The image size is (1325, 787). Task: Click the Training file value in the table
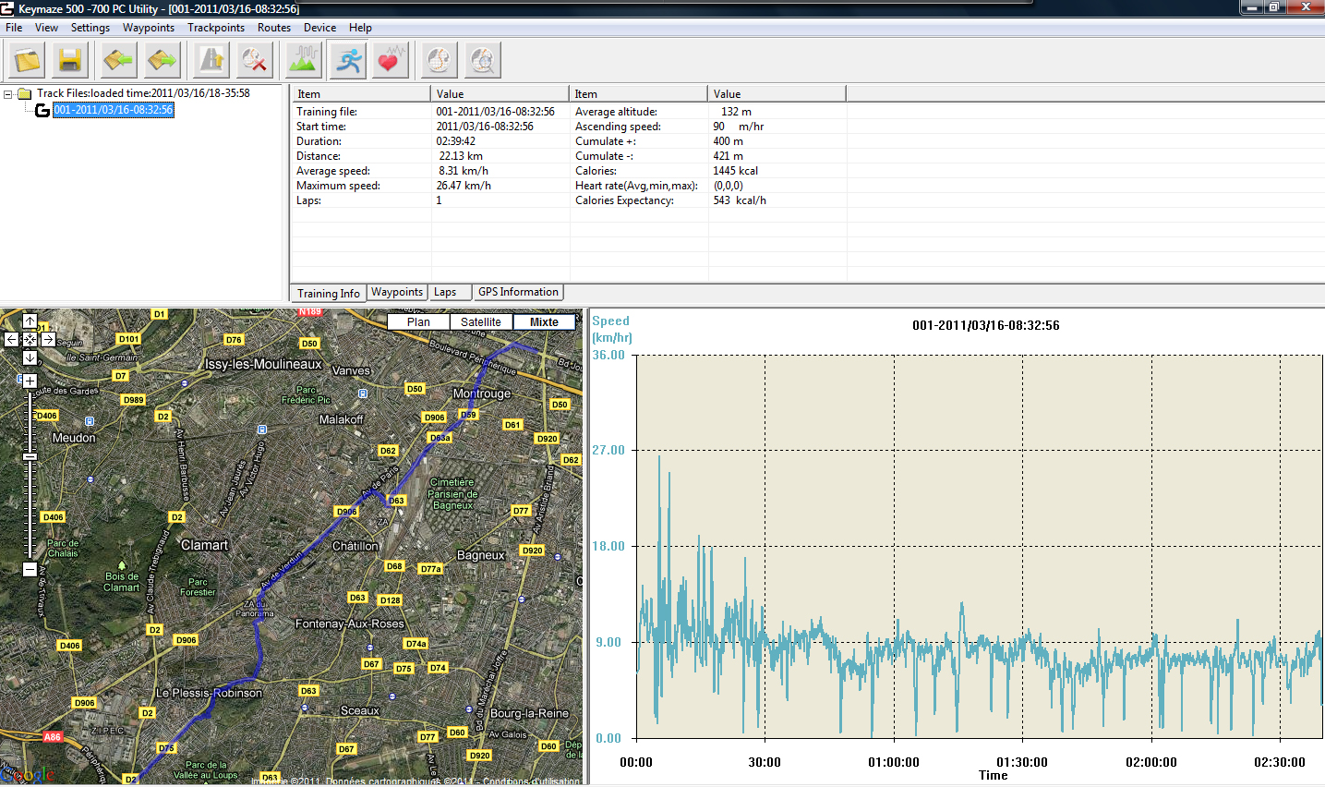[x=495, y=112]
